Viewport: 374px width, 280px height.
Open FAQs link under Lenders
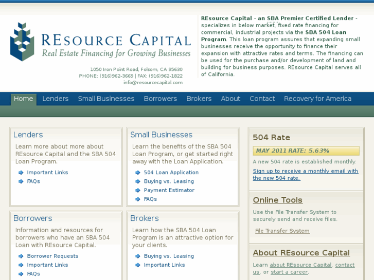click(x=33, y=181)
